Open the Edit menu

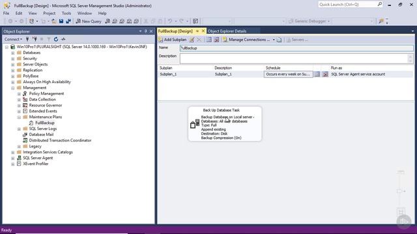pyautogui.click(x=19, y=13)
